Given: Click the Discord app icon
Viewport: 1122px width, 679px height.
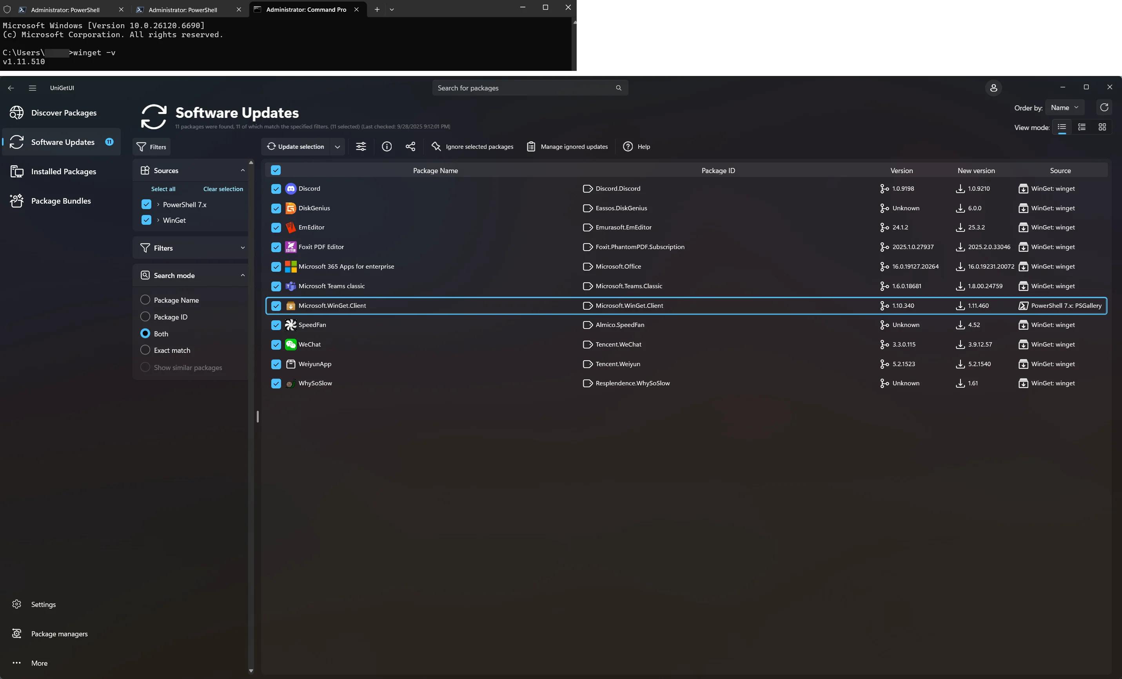Looking at the screenshot, I should [290, 189].
